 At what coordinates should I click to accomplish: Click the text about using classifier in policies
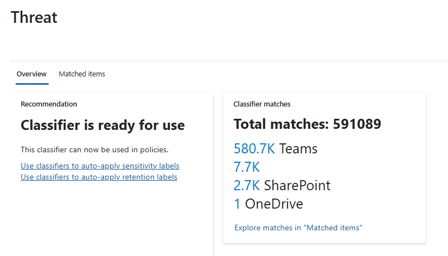coord(94,149)
